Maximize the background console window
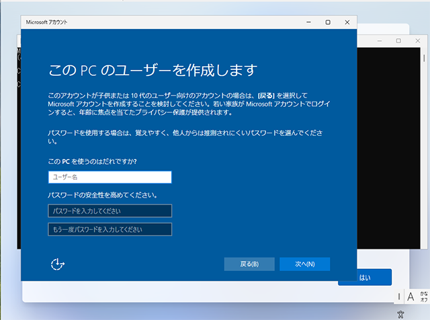The width and height of the screenshot is (430, 320). point(398,41)
